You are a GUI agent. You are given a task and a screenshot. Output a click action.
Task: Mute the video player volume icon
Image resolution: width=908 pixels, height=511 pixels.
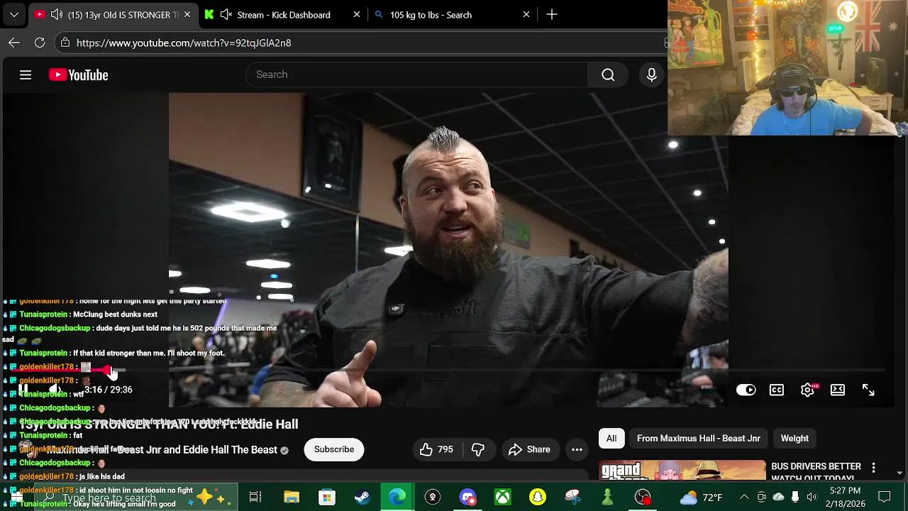[54, 389]
